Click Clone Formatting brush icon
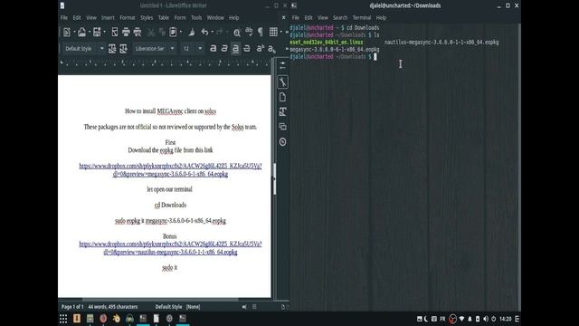 tap(192, 33)
